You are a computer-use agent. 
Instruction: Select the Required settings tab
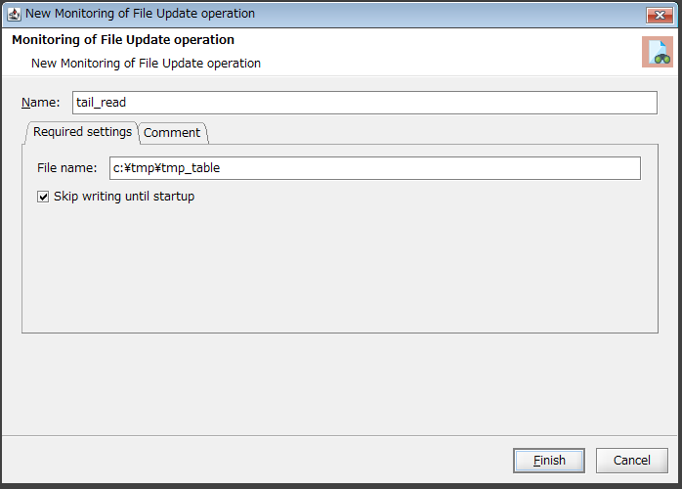82,132
